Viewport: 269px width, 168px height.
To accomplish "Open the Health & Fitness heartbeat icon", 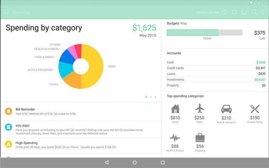I will click(175, 138).
